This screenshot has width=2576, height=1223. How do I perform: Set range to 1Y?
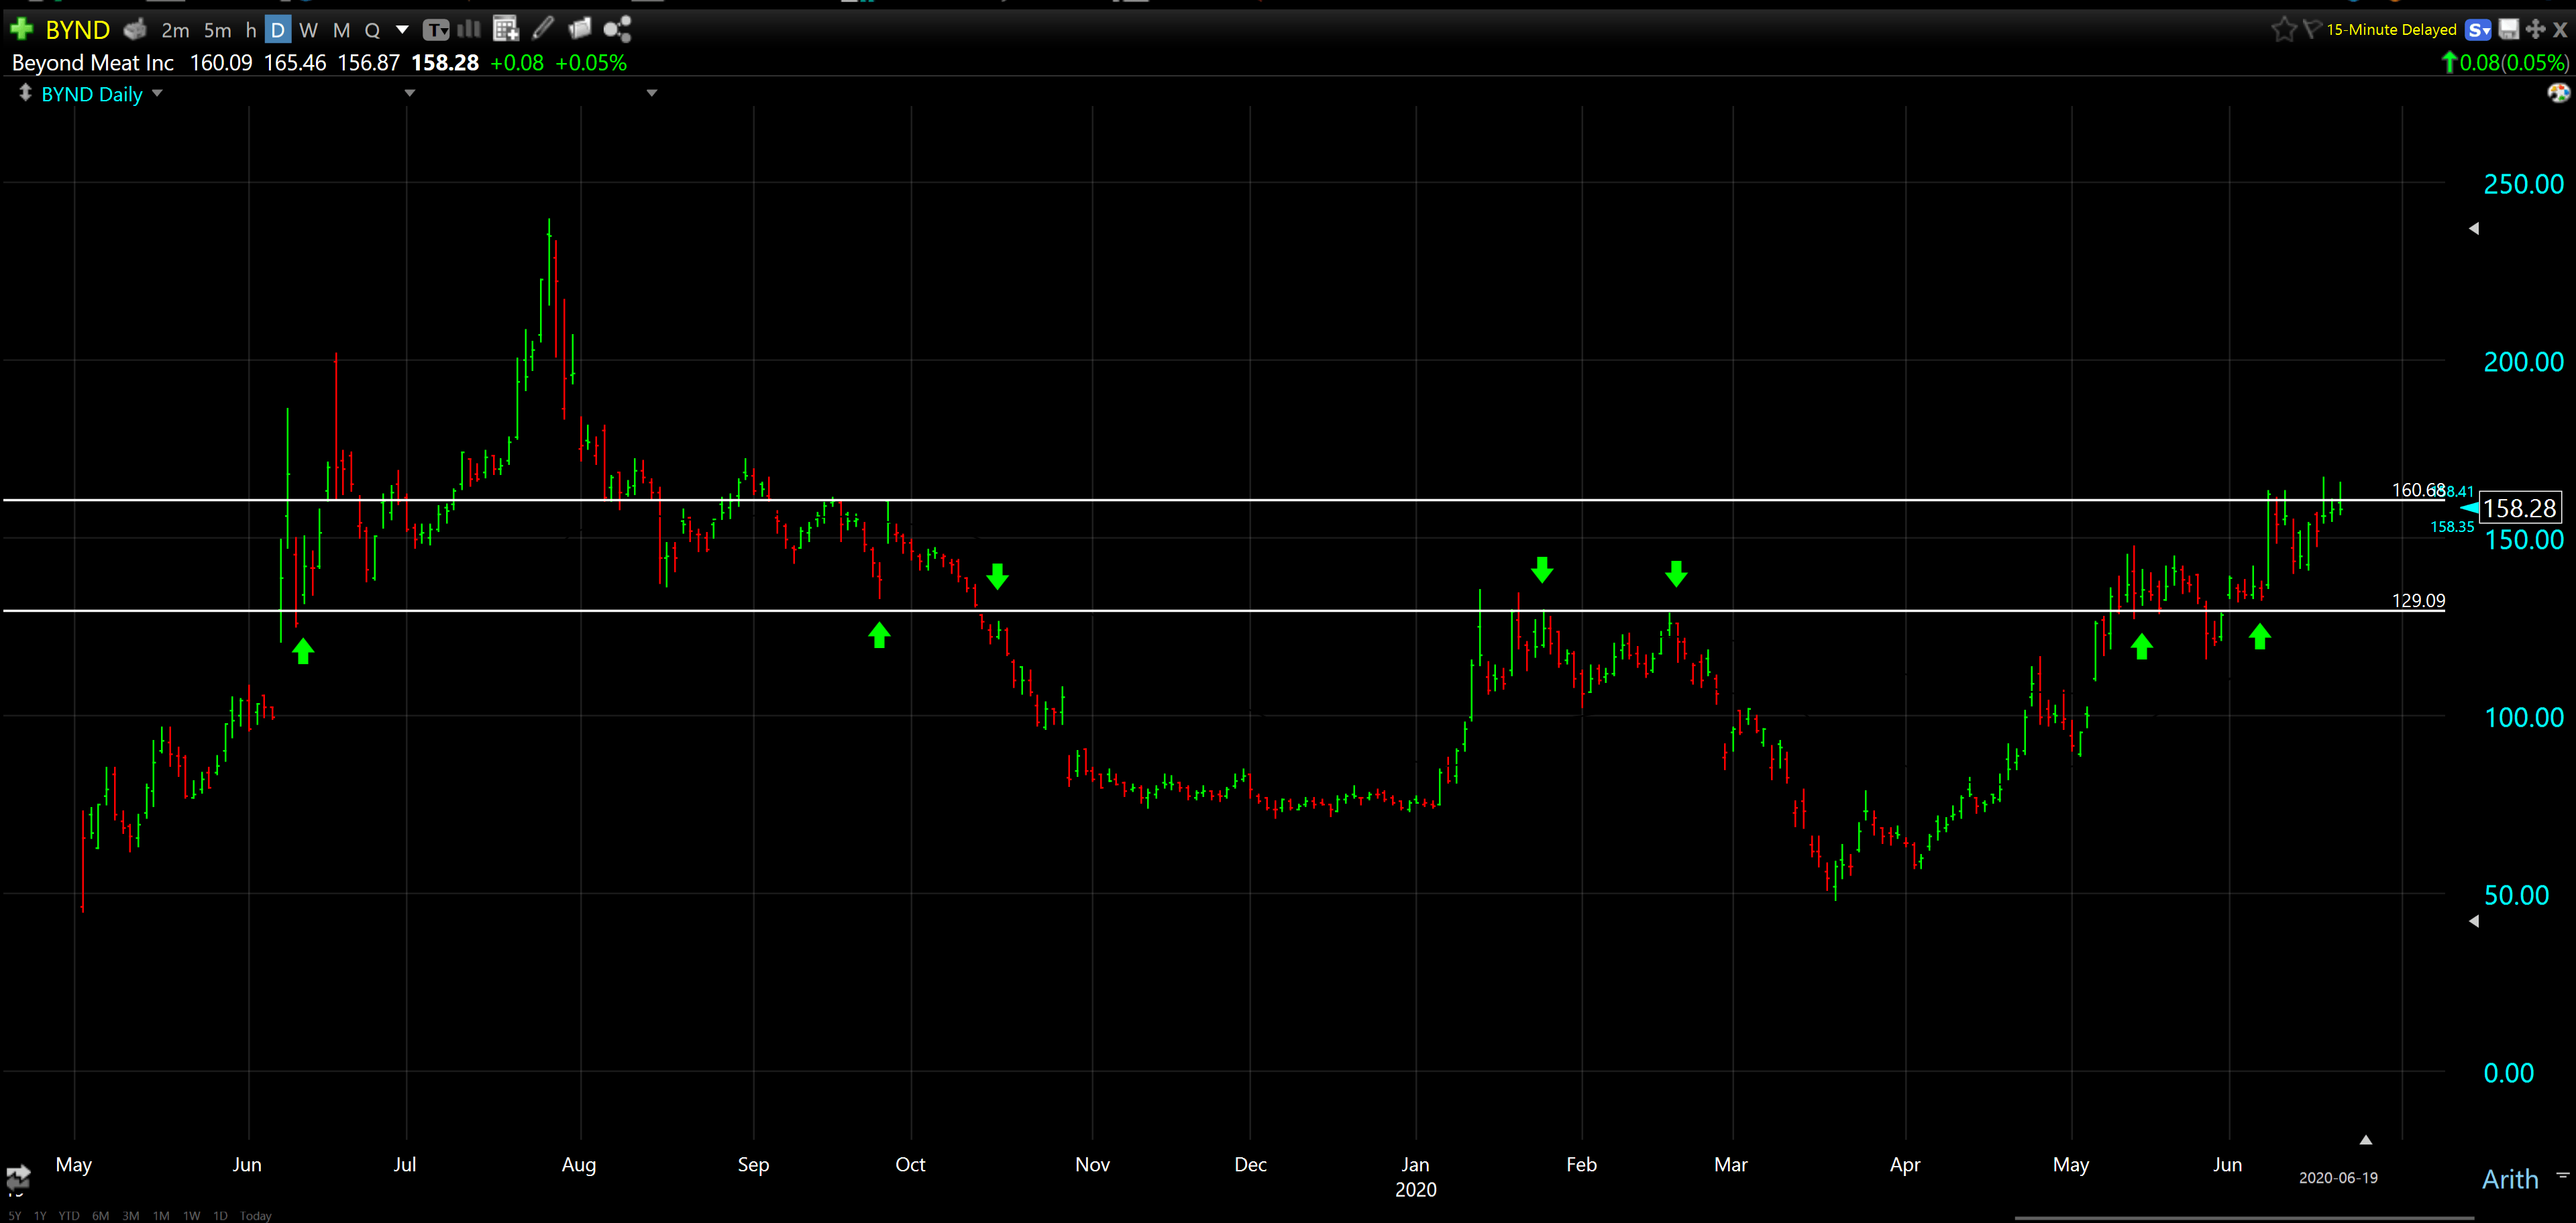[x=40, y=1216]
